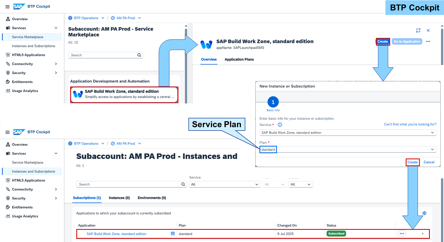The height and width of the screenshot is (242, 444).
Task: Click search field on Instances and Subscriptions page
Action: click(132, 184)
